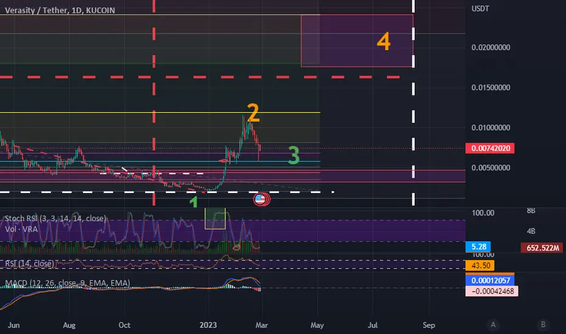The image size is (566, 334).
Task: Click the 0.01500000 price axis label
Action: click(x=491, y=87)
